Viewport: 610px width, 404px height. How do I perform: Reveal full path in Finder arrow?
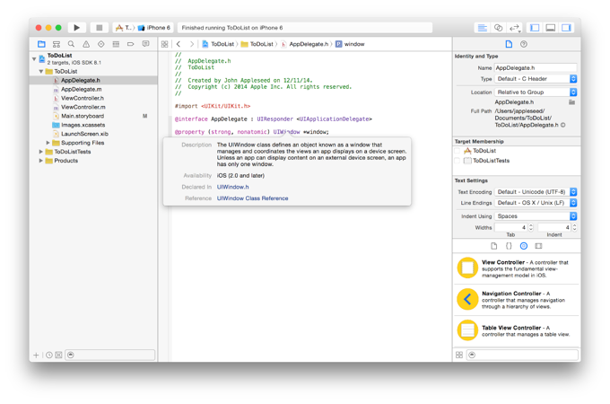[563, 125]
